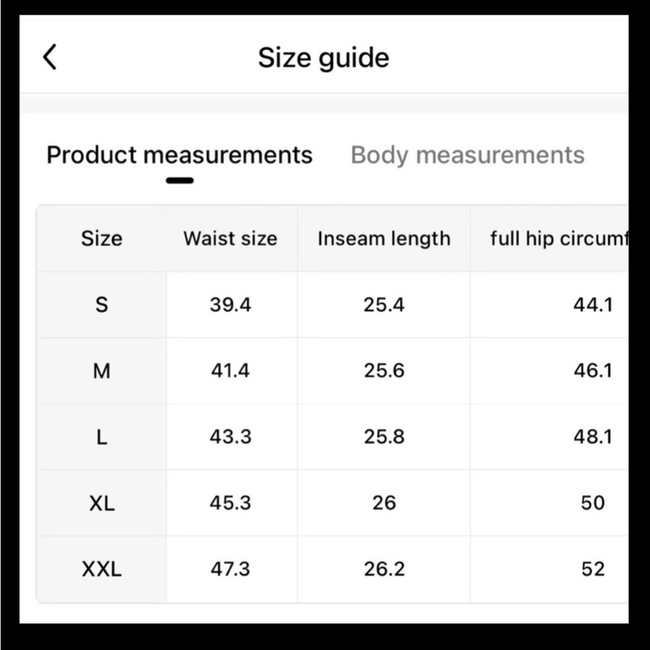Click the Size column header

tap(101, 239)
